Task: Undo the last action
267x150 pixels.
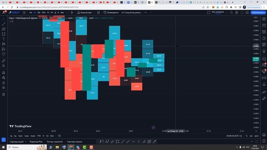Action: [x=146, y=12]
